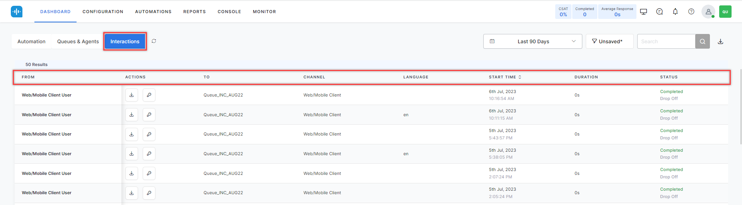Click the monitor screen icon in header
742x205 pixels.
643,12
